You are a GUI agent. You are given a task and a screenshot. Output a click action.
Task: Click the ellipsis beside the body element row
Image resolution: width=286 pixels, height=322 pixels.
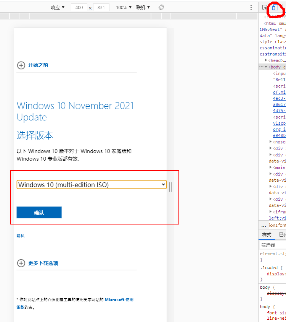pyautogui.click(x=261, y=67)
